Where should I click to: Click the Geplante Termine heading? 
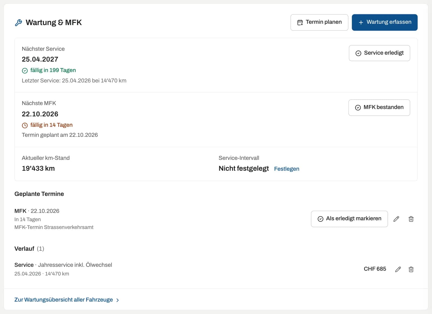[39, 194]
